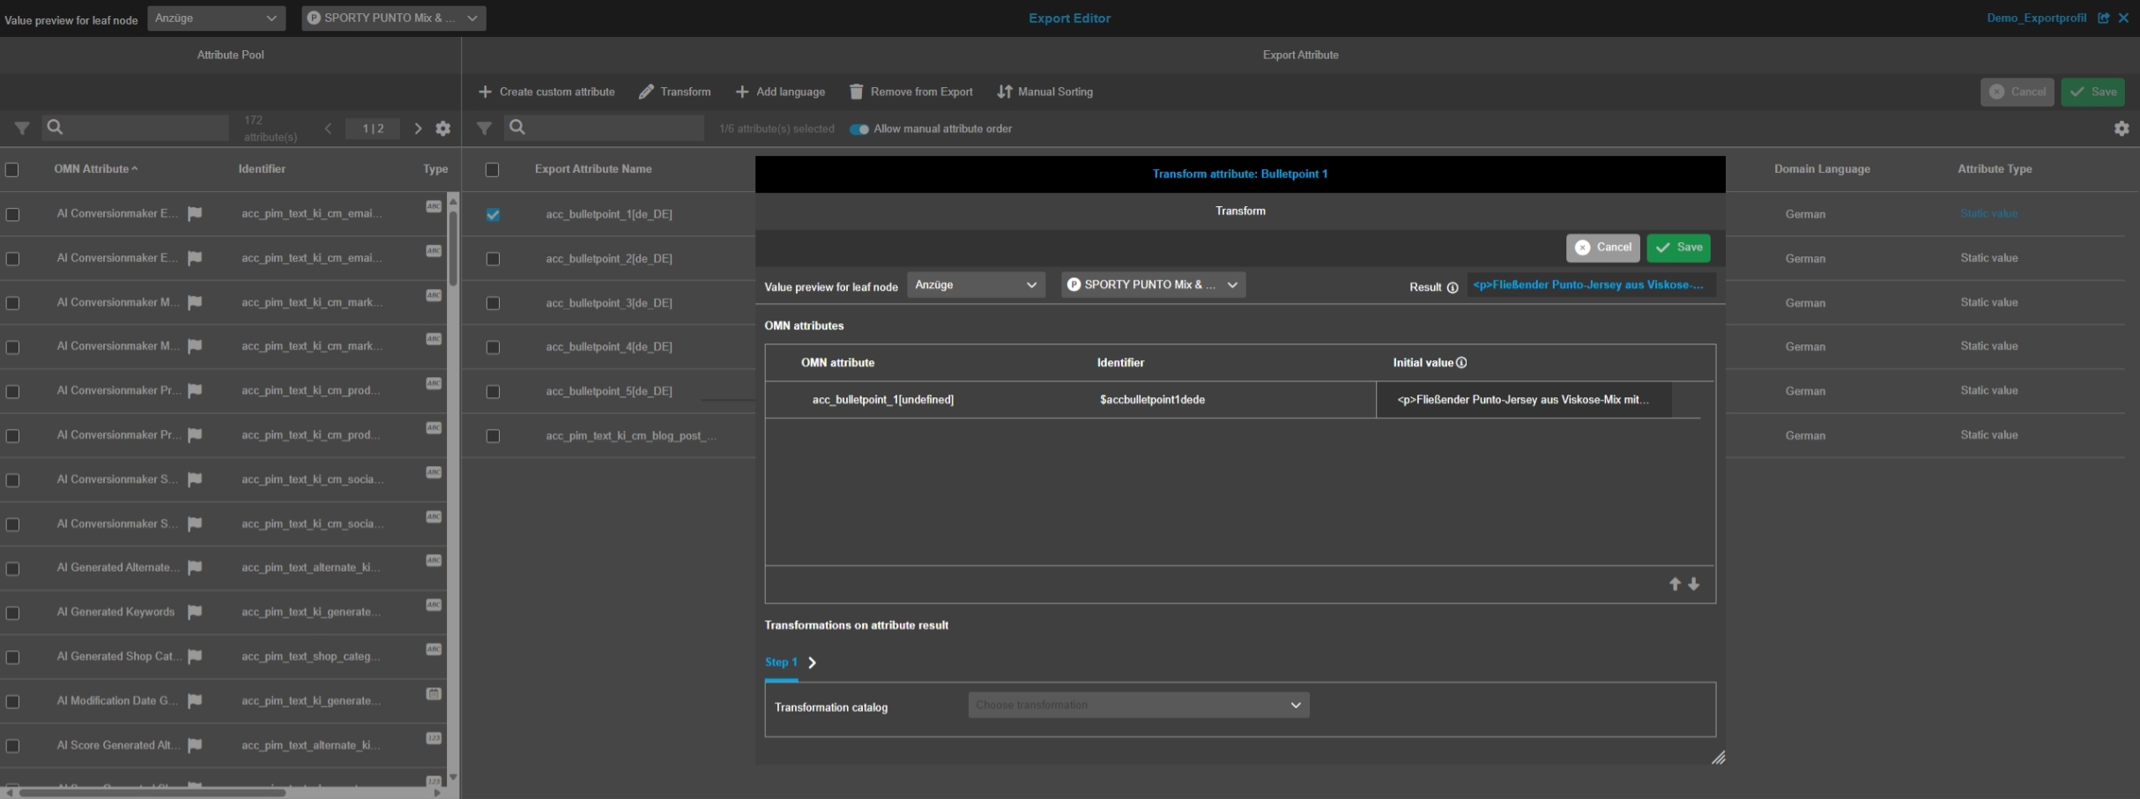The image size is (2140, 799).
Task: Uncheck the acc_bulletpoint_1[de_DE] checkbox
Action: (493, 215)
